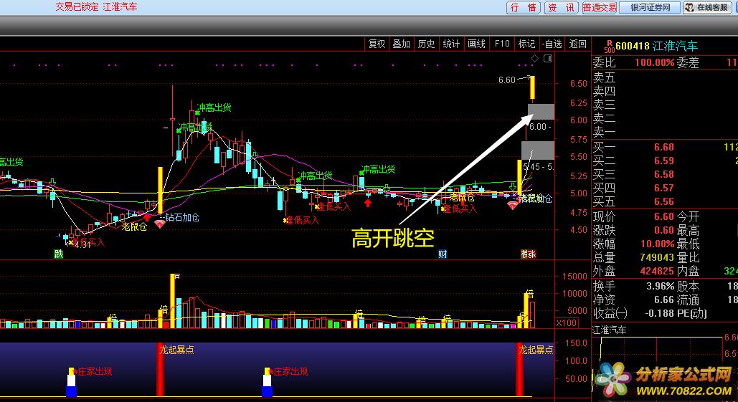Click the 江淮汽车 intraday mini chart label
The height and width of the screenshot is (402, 738).
[x=609, y=330]
